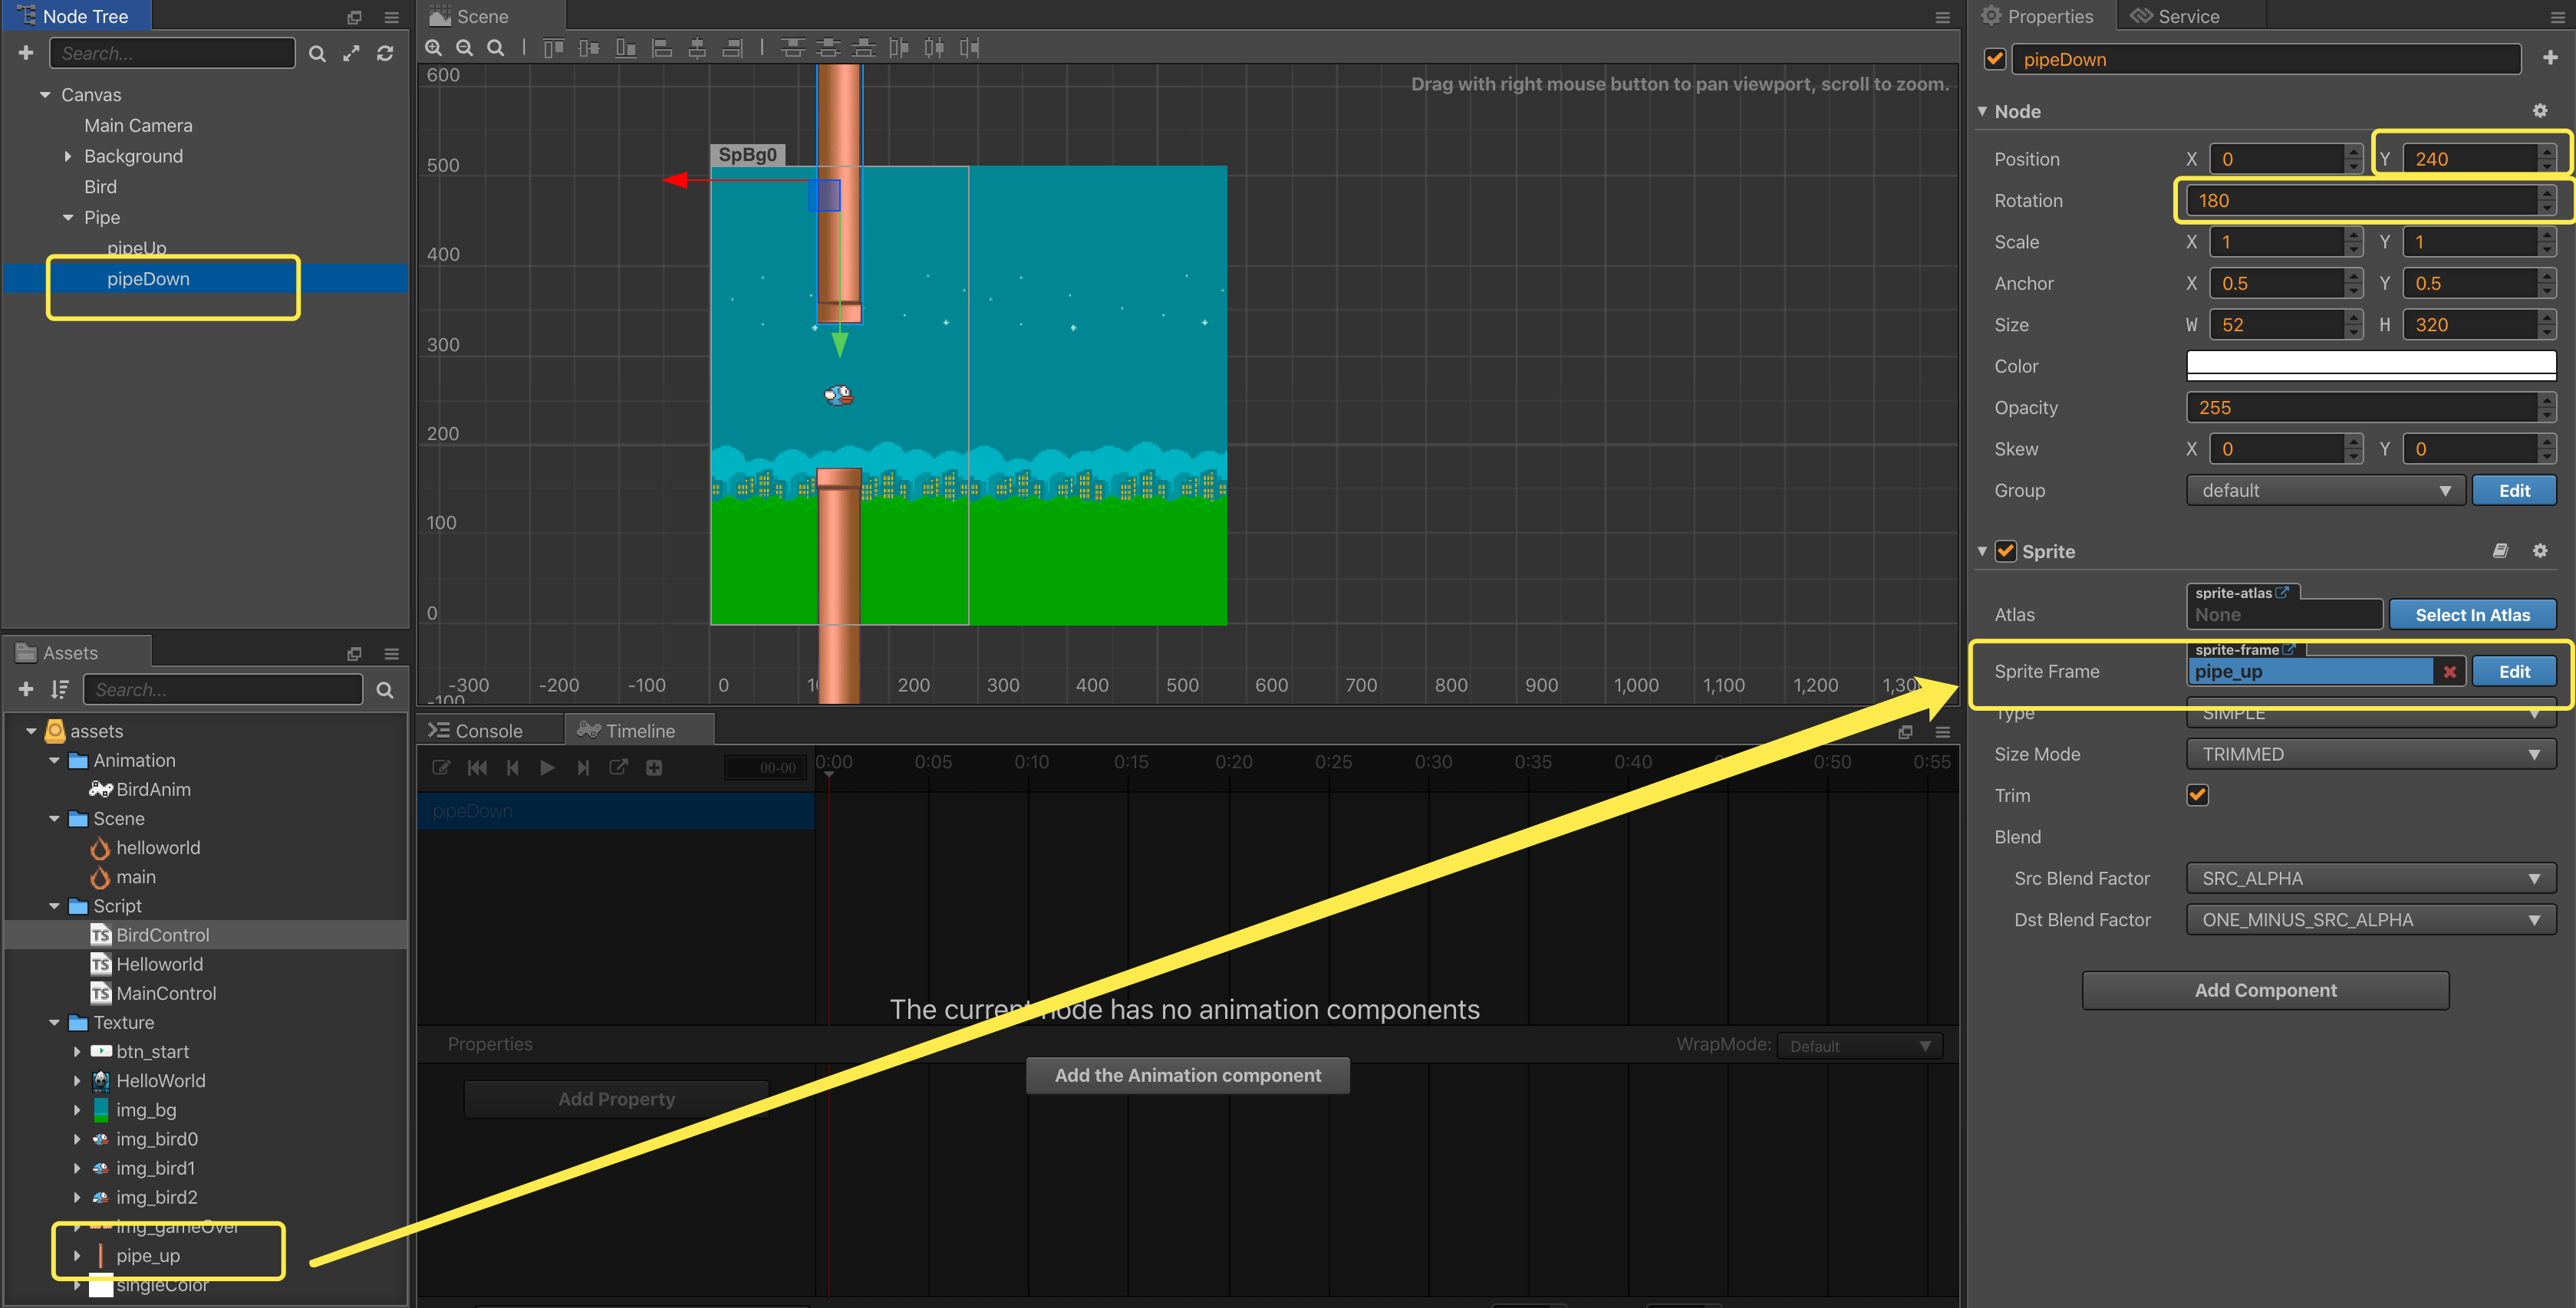Image resolution: width=2576 pixels, height=1308 pixels.
Task: Jump to first frame in Timeline
Action: pyautogui.click(x=477, y=767)
